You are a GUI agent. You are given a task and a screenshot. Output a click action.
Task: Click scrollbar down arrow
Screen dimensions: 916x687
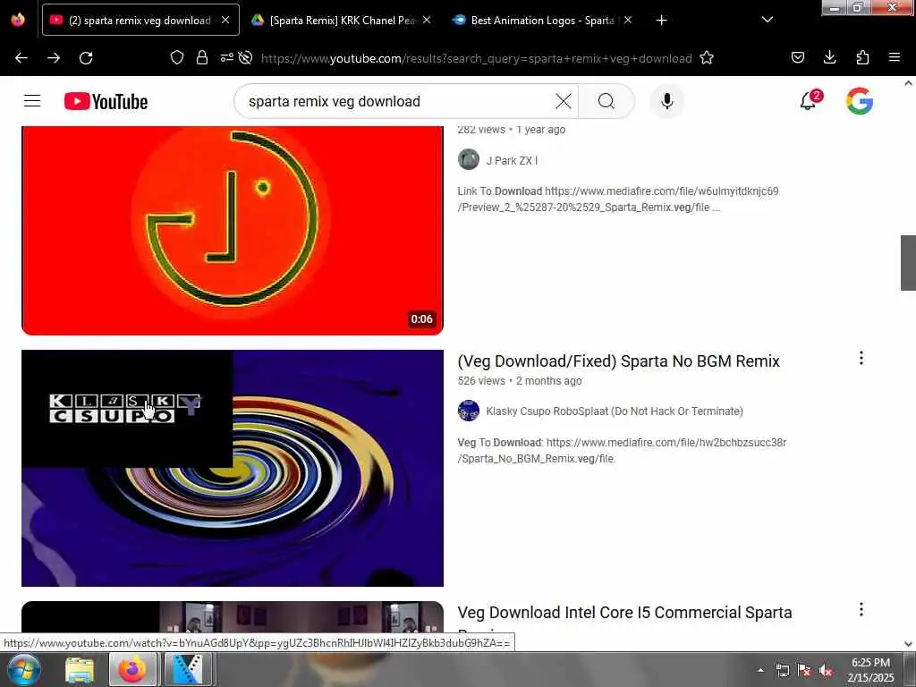(908, 644)
